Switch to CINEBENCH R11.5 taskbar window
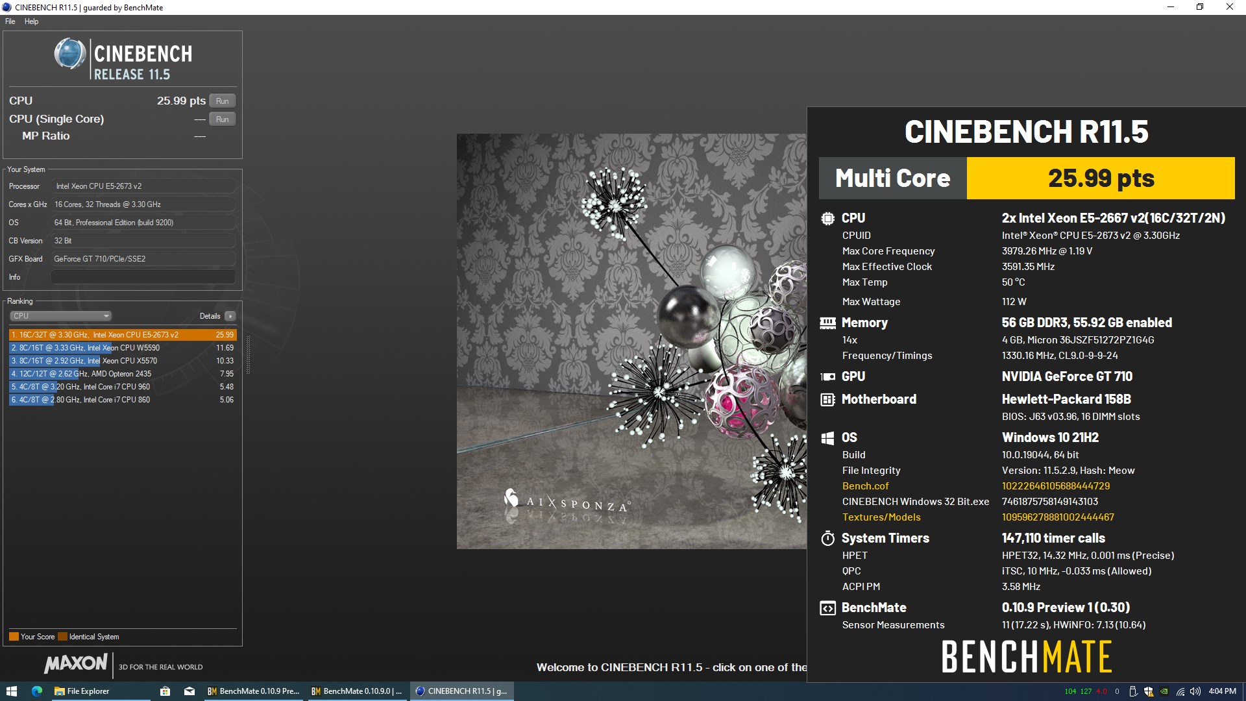1246x701 pixels. click(x=462, y=691)
